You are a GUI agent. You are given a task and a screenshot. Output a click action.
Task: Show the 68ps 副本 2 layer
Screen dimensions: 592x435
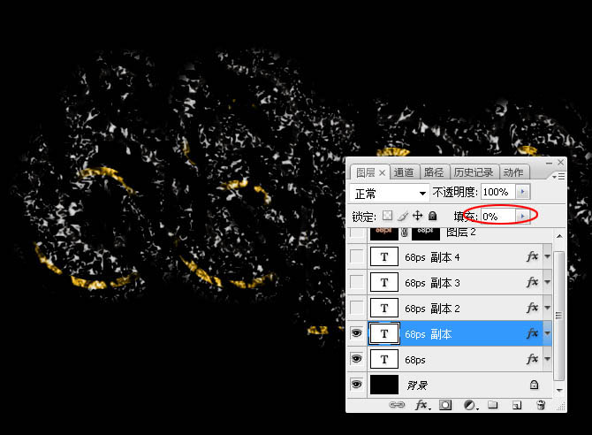pyautogui.click(x=356, y=308)
